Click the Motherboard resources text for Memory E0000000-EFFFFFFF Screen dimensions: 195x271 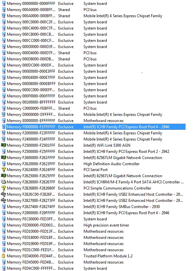103,121
